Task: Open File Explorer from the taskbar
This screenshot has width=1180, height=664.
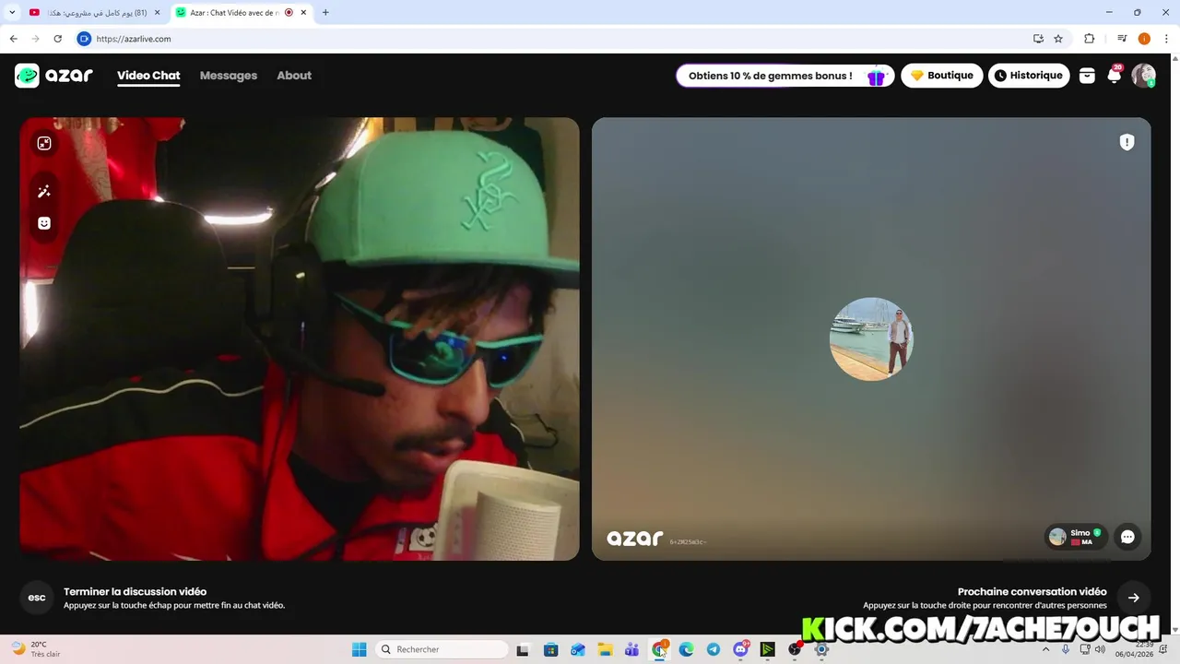Action: [605, 649]
